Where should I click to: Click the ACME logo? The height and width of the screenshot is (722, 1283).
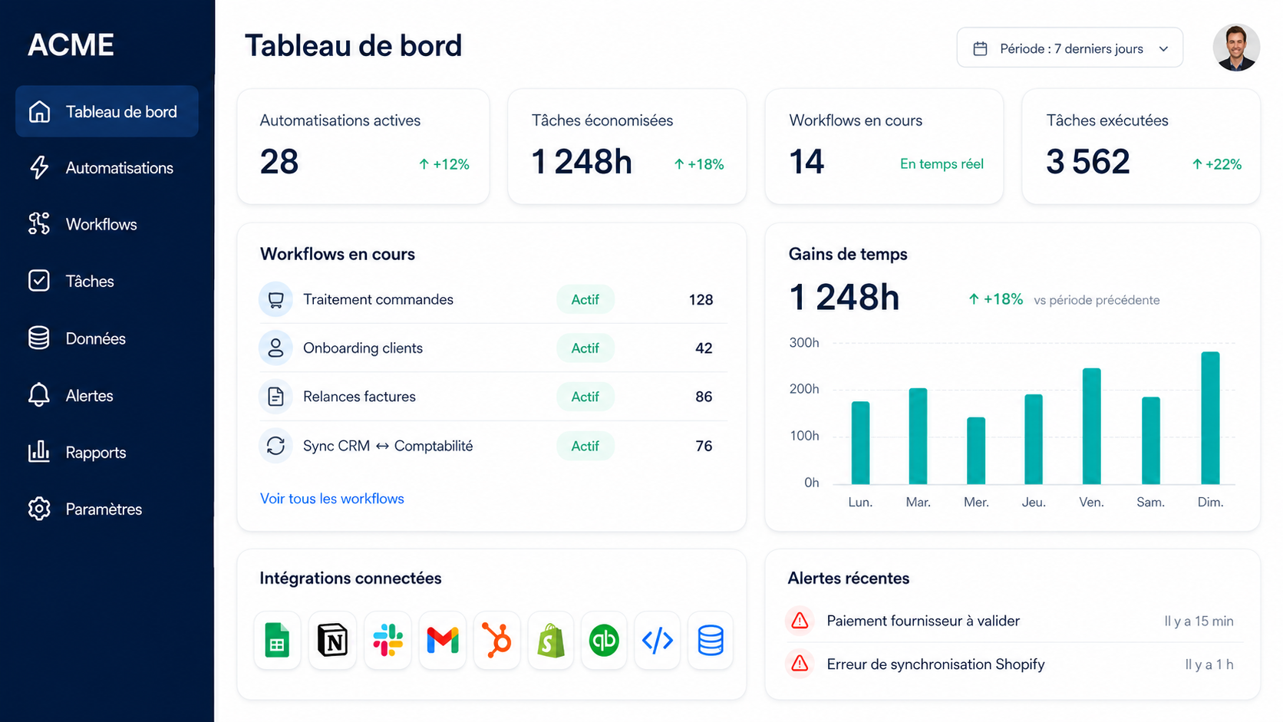pyautogui.click(x=71, y=45)
